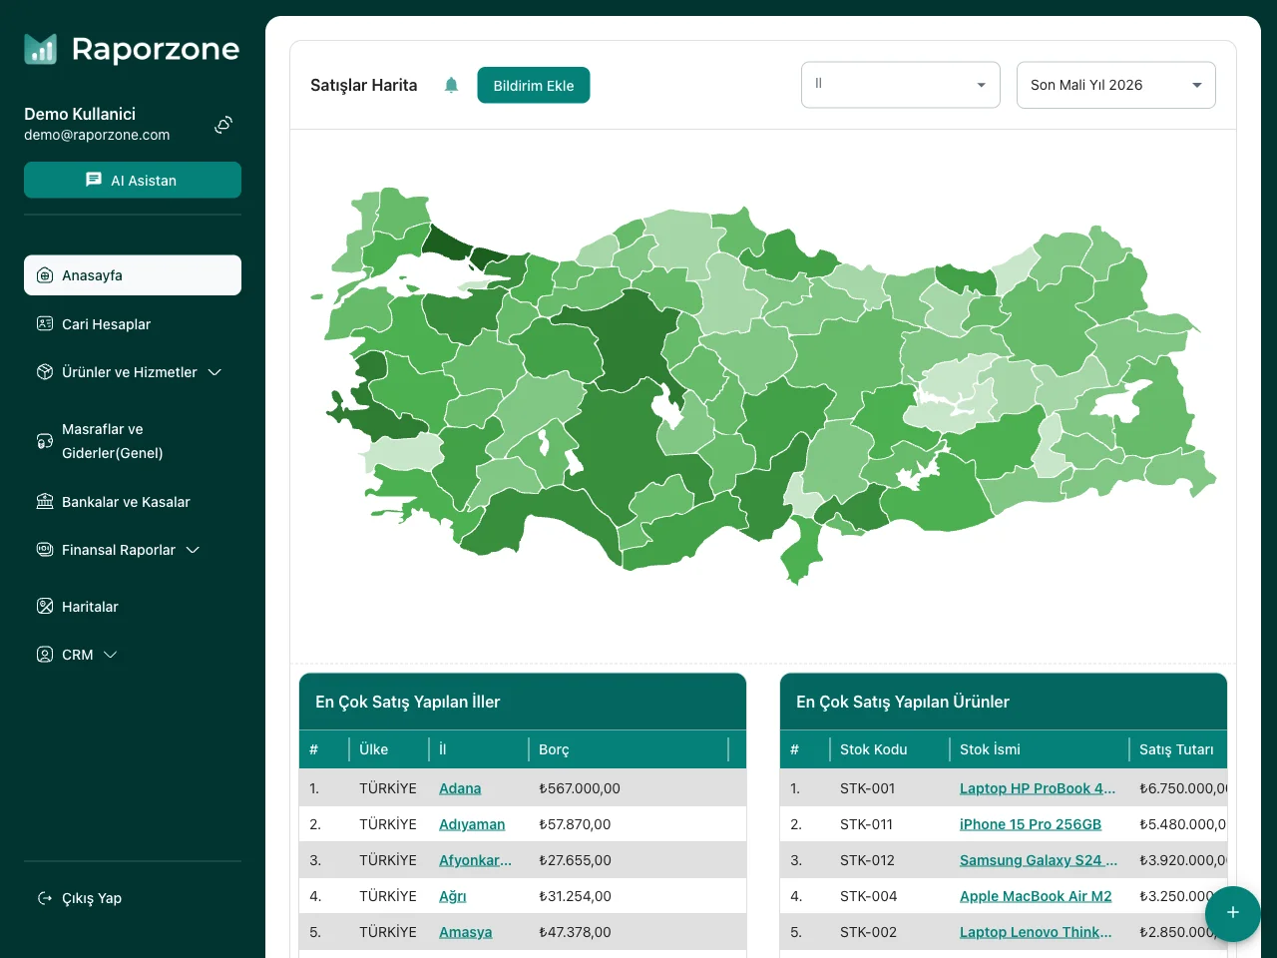Open the Adana province link
Image resolution: width=1277 pixels, height=958 pixels.
pyautogui.click(x=460, y=787)
